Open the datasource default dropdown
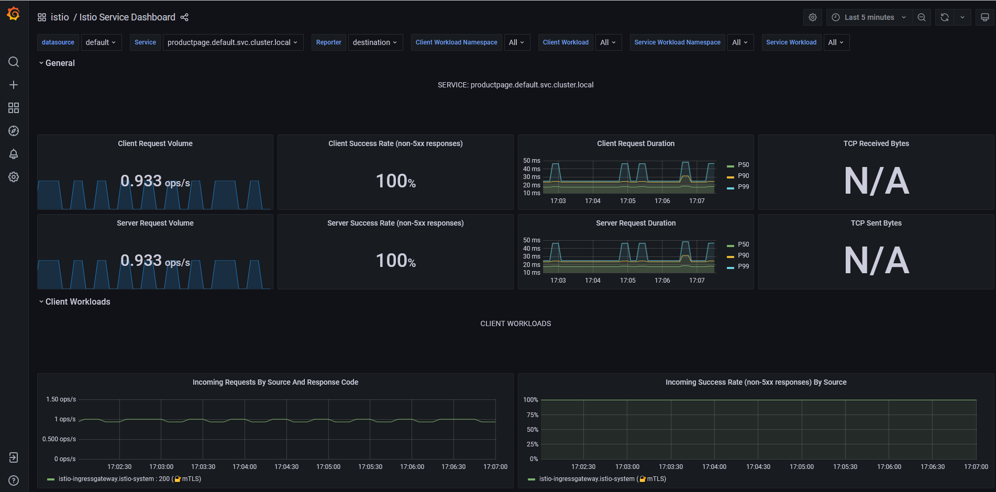The image size is (996, 492). click(x=101, y=42)
